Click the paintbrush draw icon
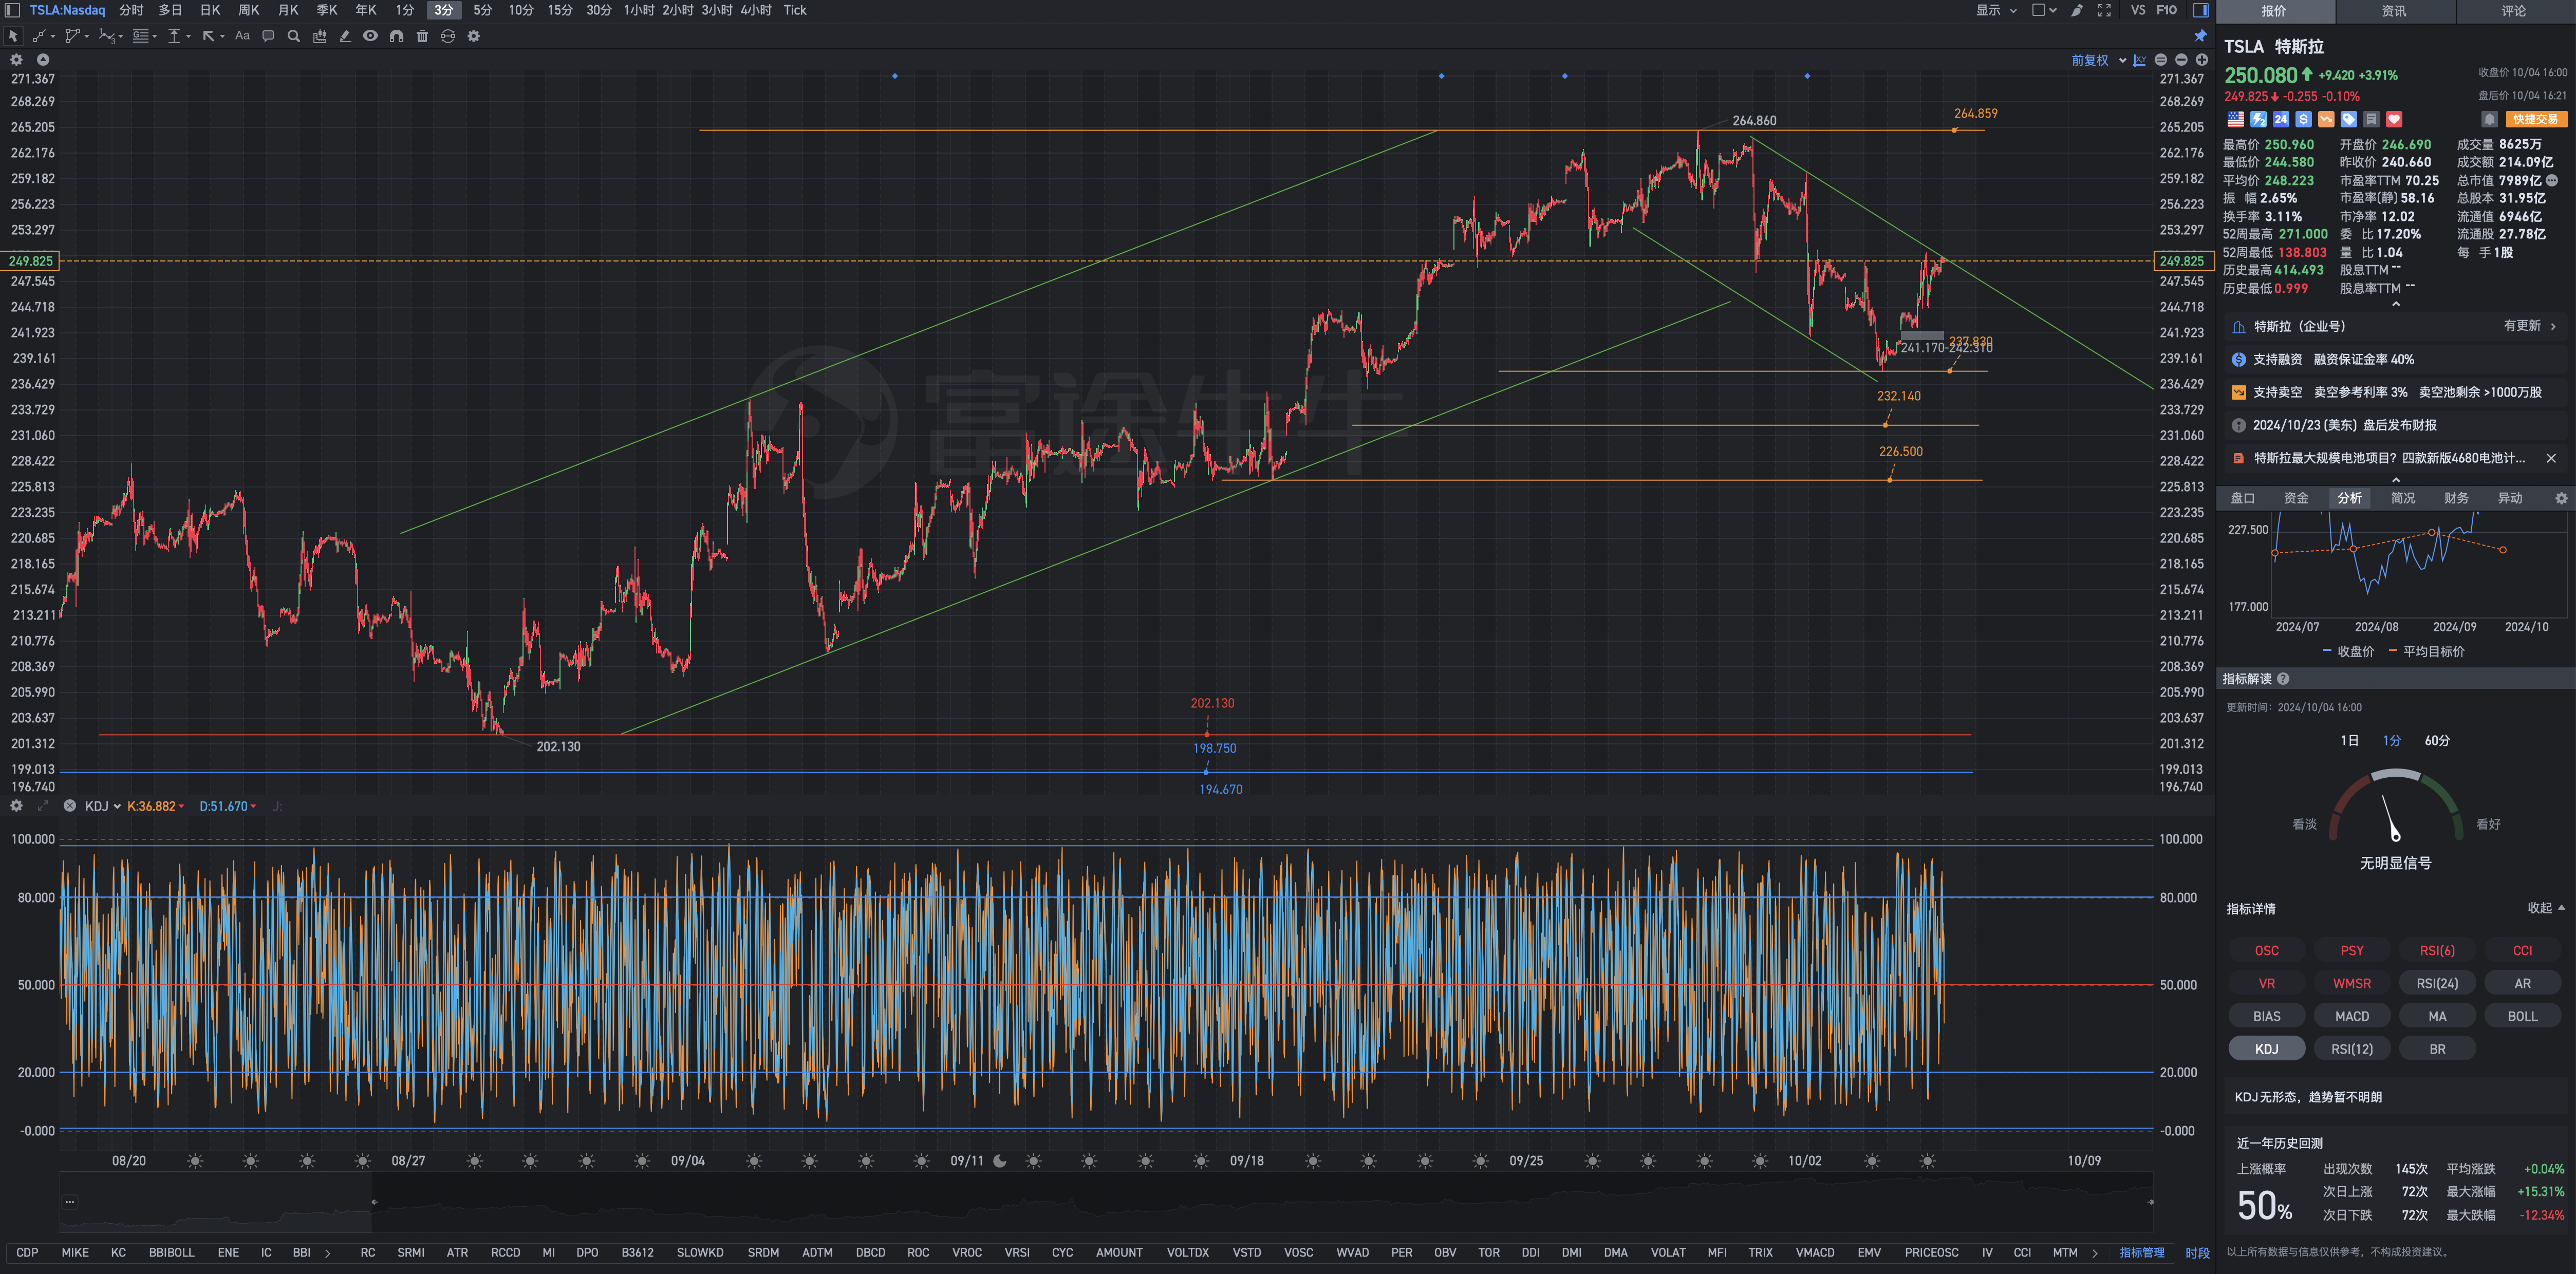Screen dimensions: 2576x1274 [2077, 10]
